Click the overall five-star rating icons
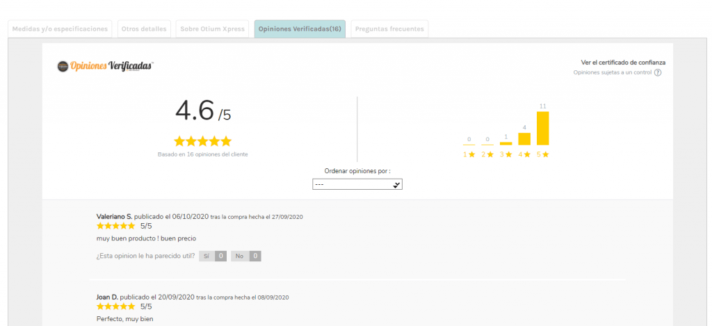Viewport: 712px width, 326px height. pos(202,141)
